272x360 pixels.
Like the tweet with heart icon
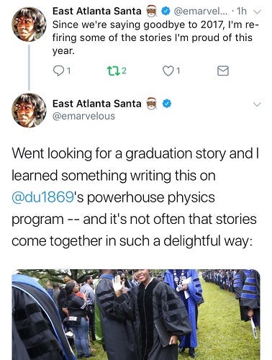[168, 71]
